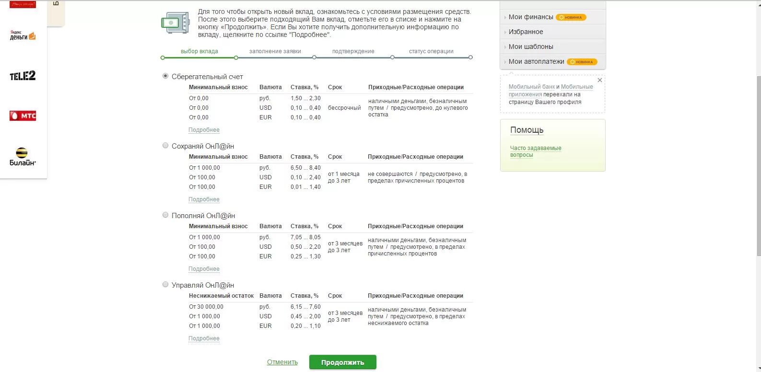Select Сохраняй ОнЛ@йн radio button
Viewport: 761px width, 372px height.
click(165, 146)
